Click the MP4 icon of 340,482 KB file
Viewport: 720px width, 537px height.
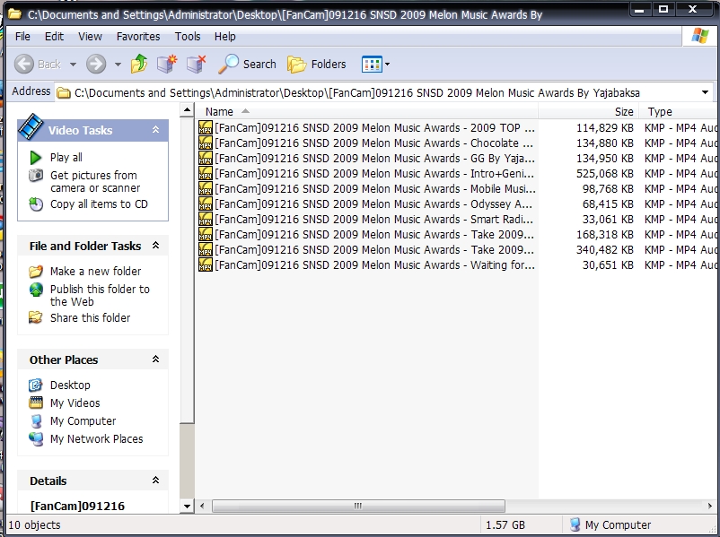tap(206, 249)
